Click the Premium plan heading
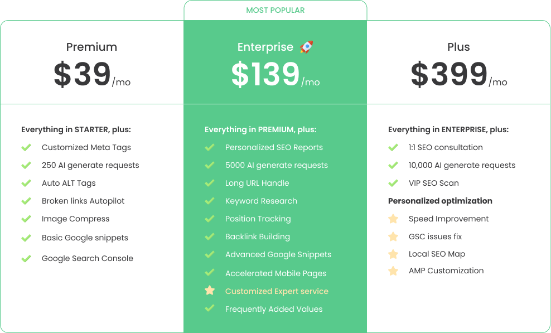This screenshot has width=551, height=333. (91, 47)
